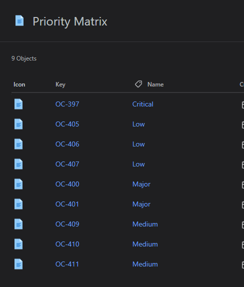Open object key OC-400
The height and width of the screenshot is (287, 244).
point(67,184)
